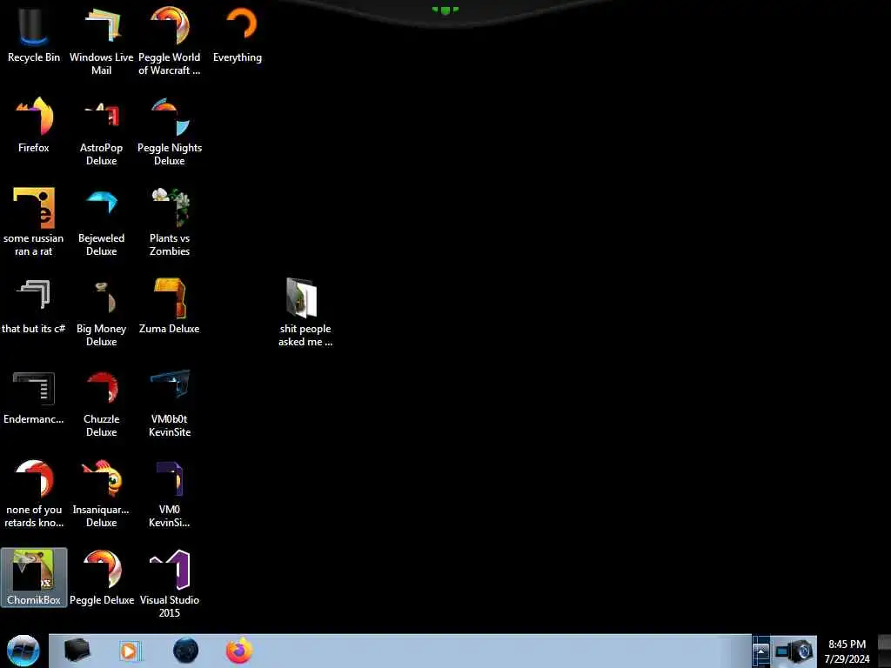Click the green pull-down tab at top
The image size is (891, 668).
pos(445,10)
